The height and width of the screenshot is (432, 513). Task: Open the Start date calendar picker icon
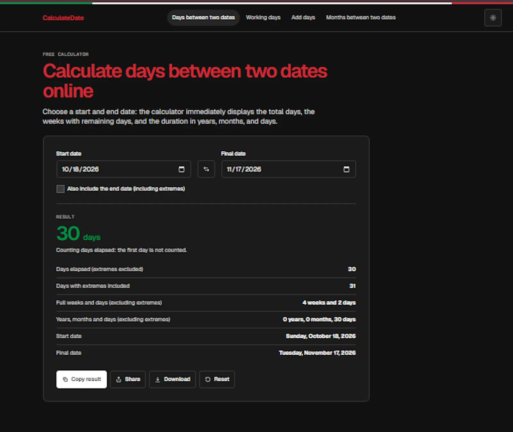click(x=181, y=169)
